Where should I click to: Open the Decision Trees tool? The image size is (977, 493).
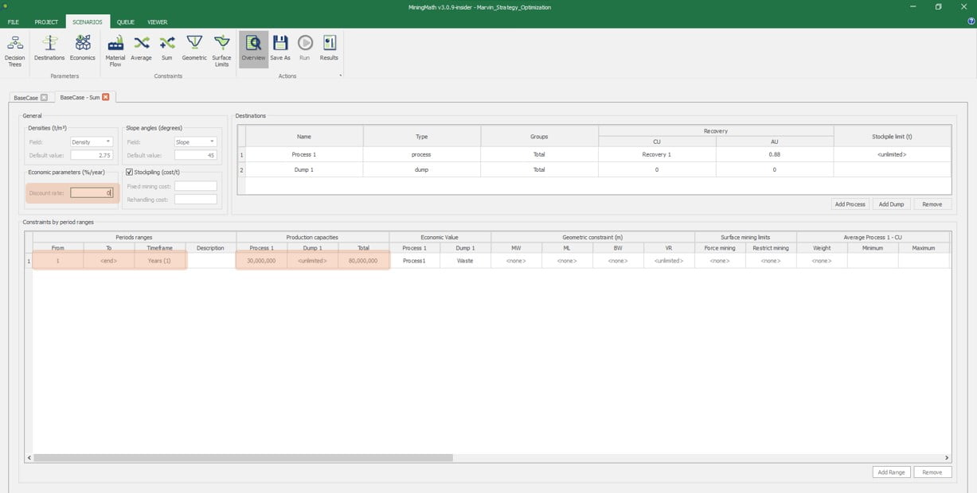click(x=14, y=49)
